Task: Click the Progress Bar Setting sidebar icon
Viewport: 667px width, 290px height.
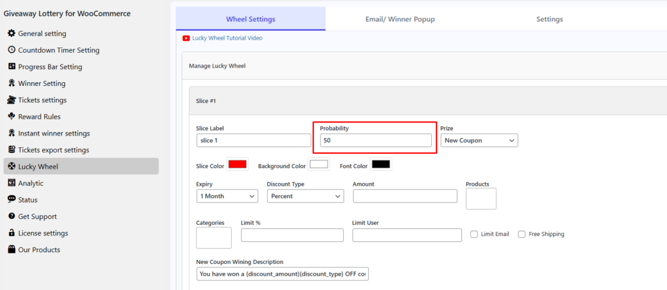Action: coord(11,66)
